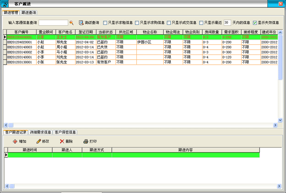This screenshot has width=286, height=193.
Task: Open 客户保密信息 tab
Action: (66, 132)
